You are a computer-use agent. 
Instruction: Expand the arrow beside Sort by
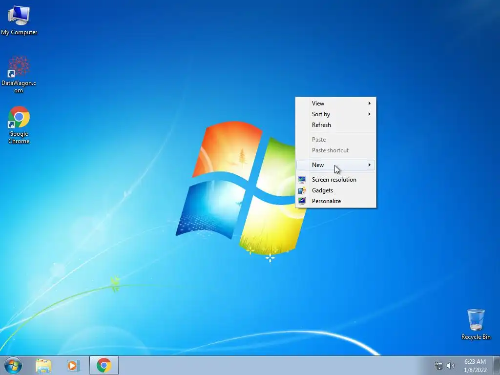pos(369,114)
